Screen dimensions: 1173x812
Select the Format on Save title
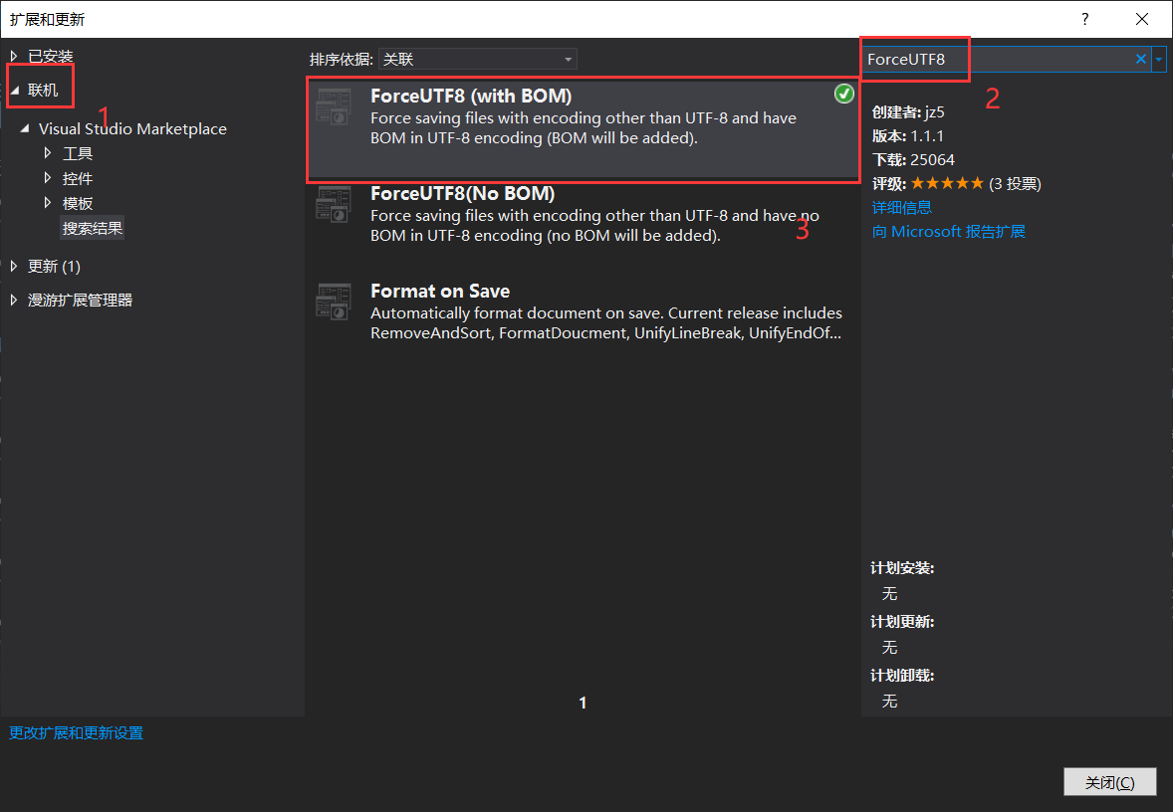coord(440,291)
